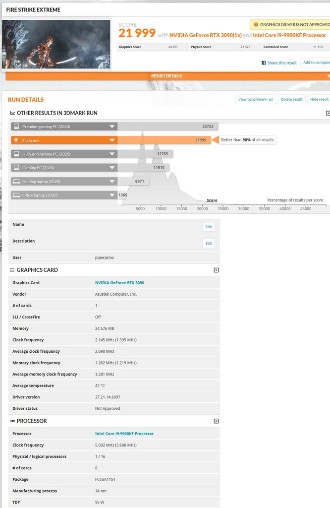The width and height of the screenshot is (330, 508).
Task: Click the Graphics Score value 24 921
Action: pos(173,47)
